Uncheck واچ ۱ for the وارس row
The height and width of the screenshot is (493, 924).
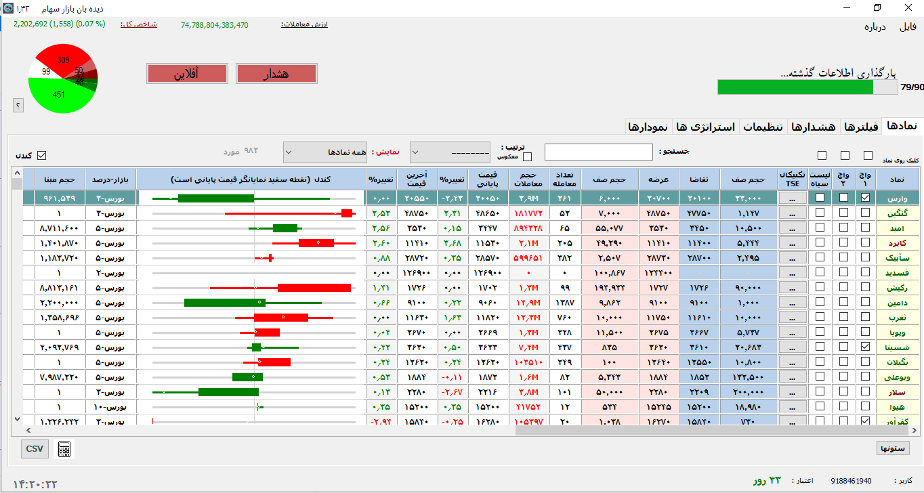pos(865,198)
